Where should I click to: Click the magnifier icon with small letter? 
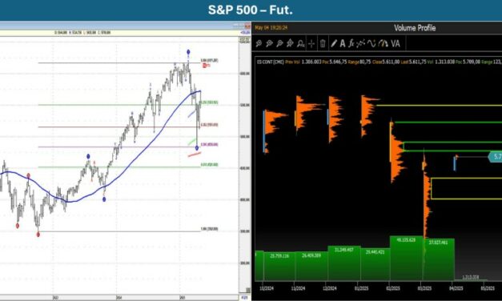click(300, 43)
